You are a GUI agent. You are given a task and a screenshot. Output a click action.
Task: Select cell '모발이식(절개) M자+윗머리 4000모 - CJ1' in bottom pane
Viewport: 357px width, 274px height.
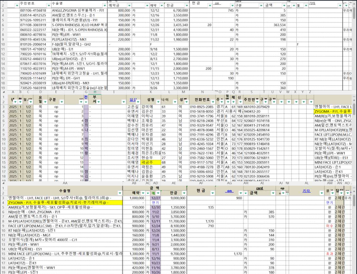pyautogui.click(x=65, y=240)
